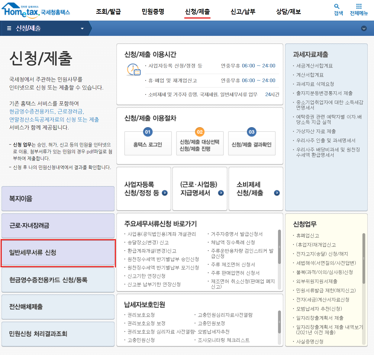Click the clock calendar icon in 이용시간
Viewport: 374px width, 355px height.
tap(134, 70)
